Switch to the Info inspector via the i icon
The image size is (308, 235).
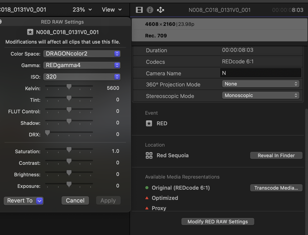[150, 10]
